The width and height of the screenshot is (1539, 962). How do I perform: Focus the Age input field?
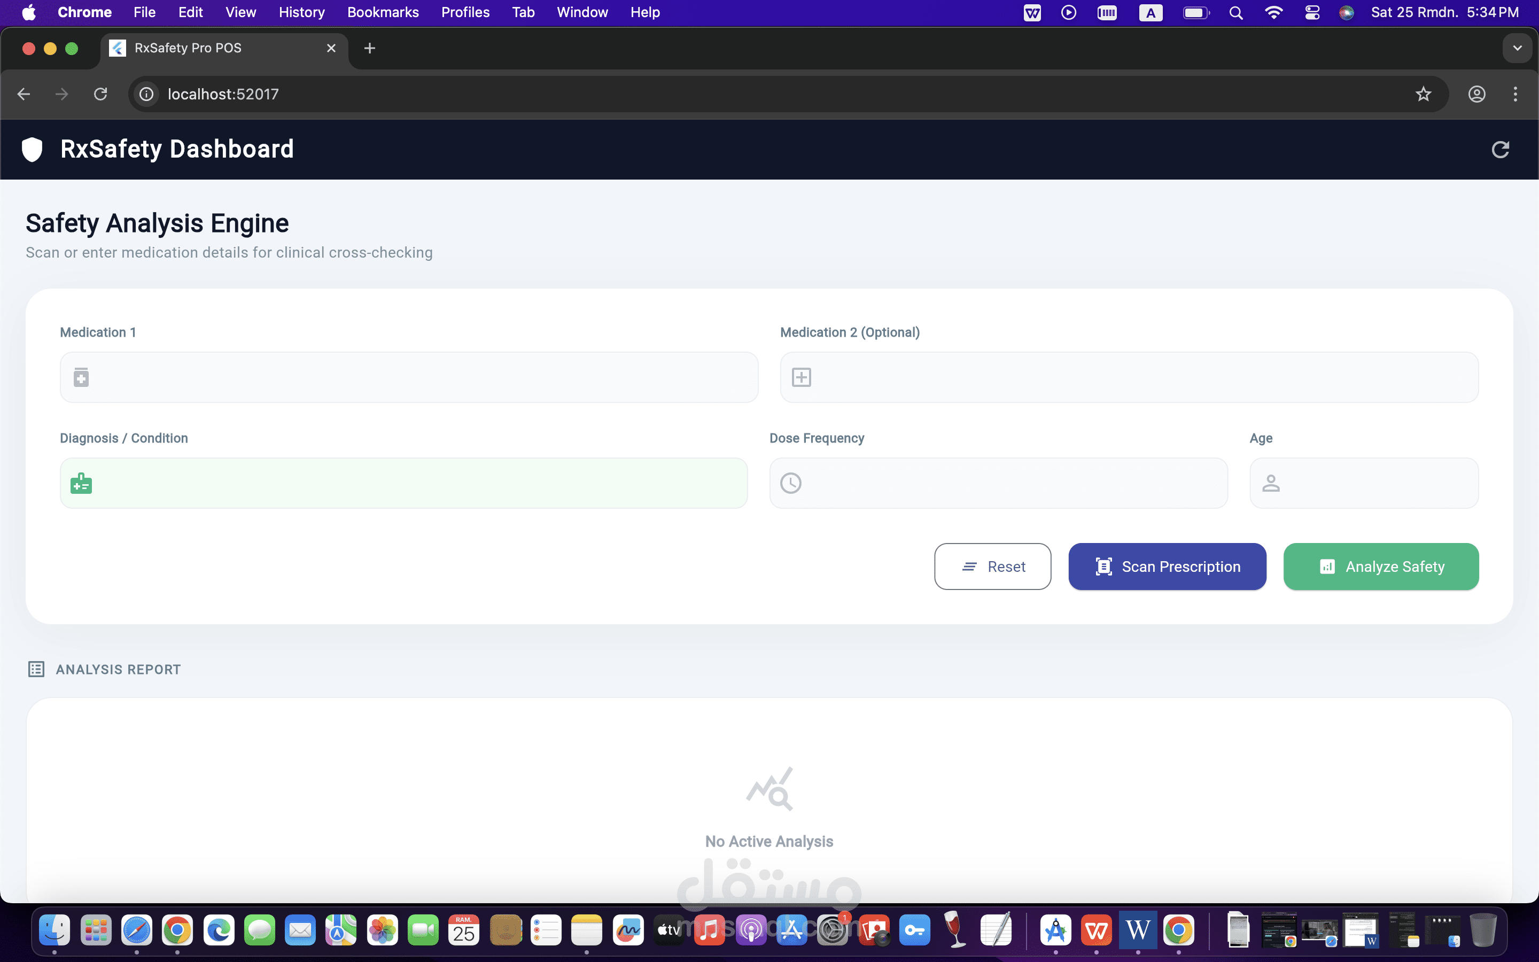click(1364, 483)
